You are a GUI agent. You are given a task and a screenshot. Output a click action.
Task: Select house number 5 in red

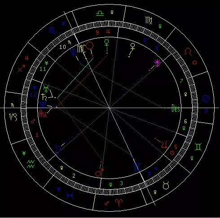pyautogui.click(x=176, y=147)
